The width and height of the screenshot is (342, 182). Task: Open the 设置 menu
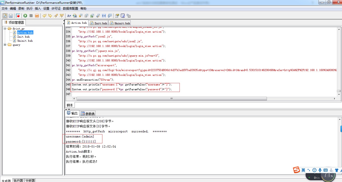point(46,9)
